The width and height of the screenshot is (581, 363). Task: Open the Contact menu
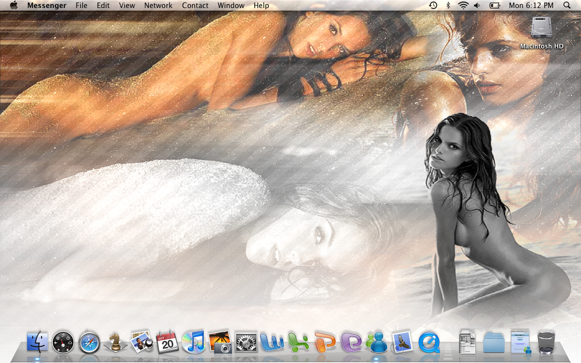(195, 6)
